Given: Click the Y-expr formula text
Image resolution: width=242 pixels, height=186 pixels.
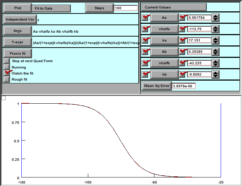Looking at the screenshot, I should [x=86, y=43].
